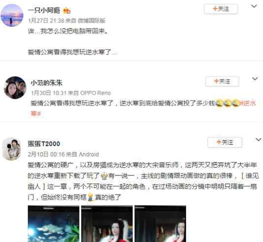
Task: Expand options chevron on 一只小阿瘾 post
Action: (254, 6)
